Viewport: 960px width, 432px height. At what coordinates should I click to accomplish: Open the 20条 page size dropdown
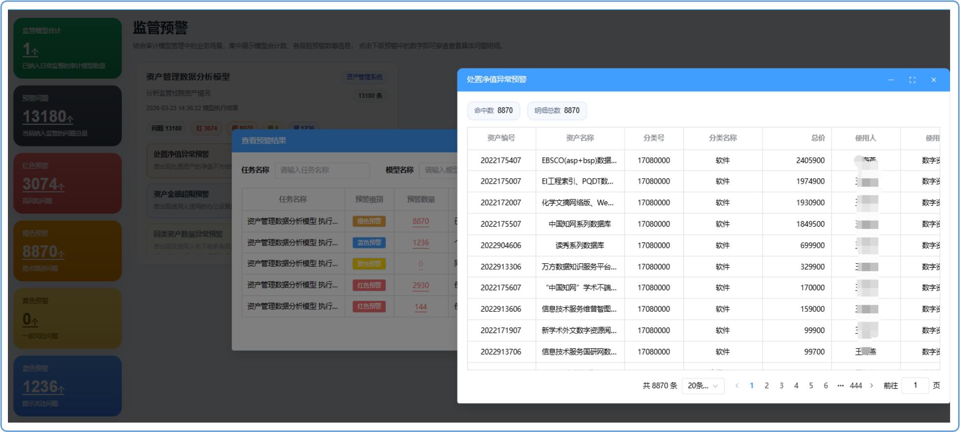click(703, 385)
